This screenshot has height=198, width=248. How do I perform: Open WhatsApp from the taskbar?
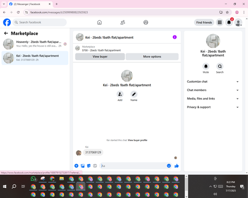point(33,179)
